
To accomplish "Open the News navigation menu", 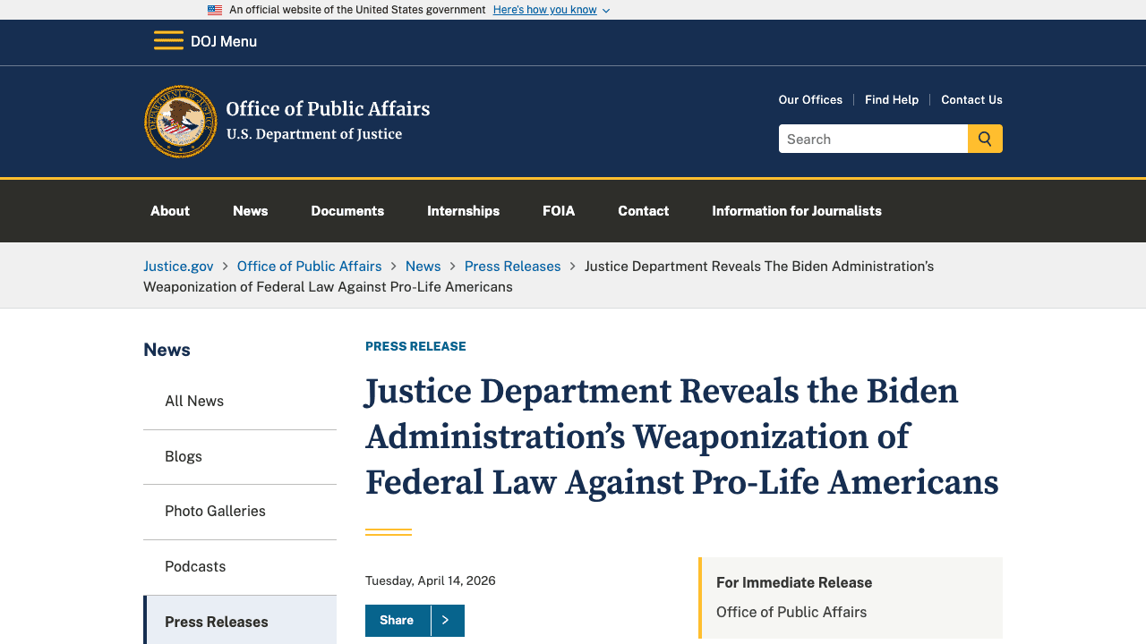I will pos(250,210).
